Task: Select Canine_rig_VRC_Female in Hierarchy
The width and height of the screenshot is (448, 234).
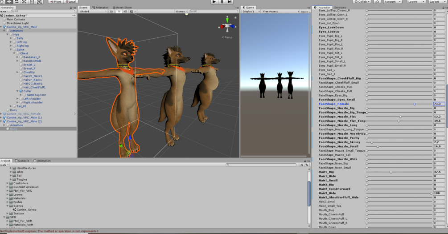Action: click(x=24, y=114)
